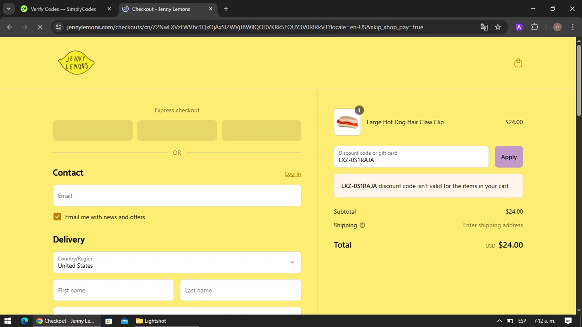
Task: Click the browser address bar URL
Action: [245, 27]
